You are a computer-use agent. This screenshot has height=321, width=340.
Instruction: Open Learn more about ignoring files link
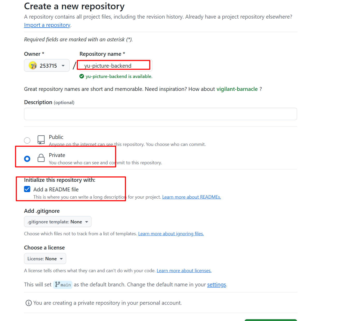171,234
